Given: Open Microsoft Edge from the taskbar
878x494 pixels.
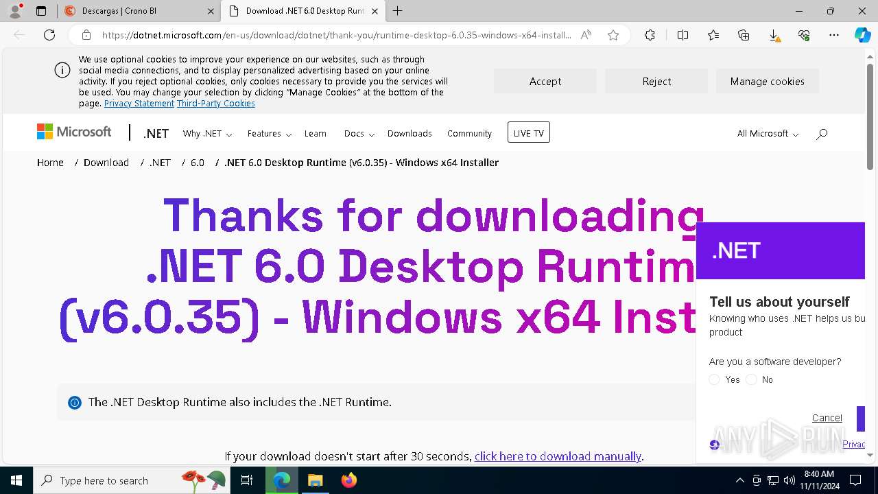Looking at the screenshot, I should tap(282, 480).
